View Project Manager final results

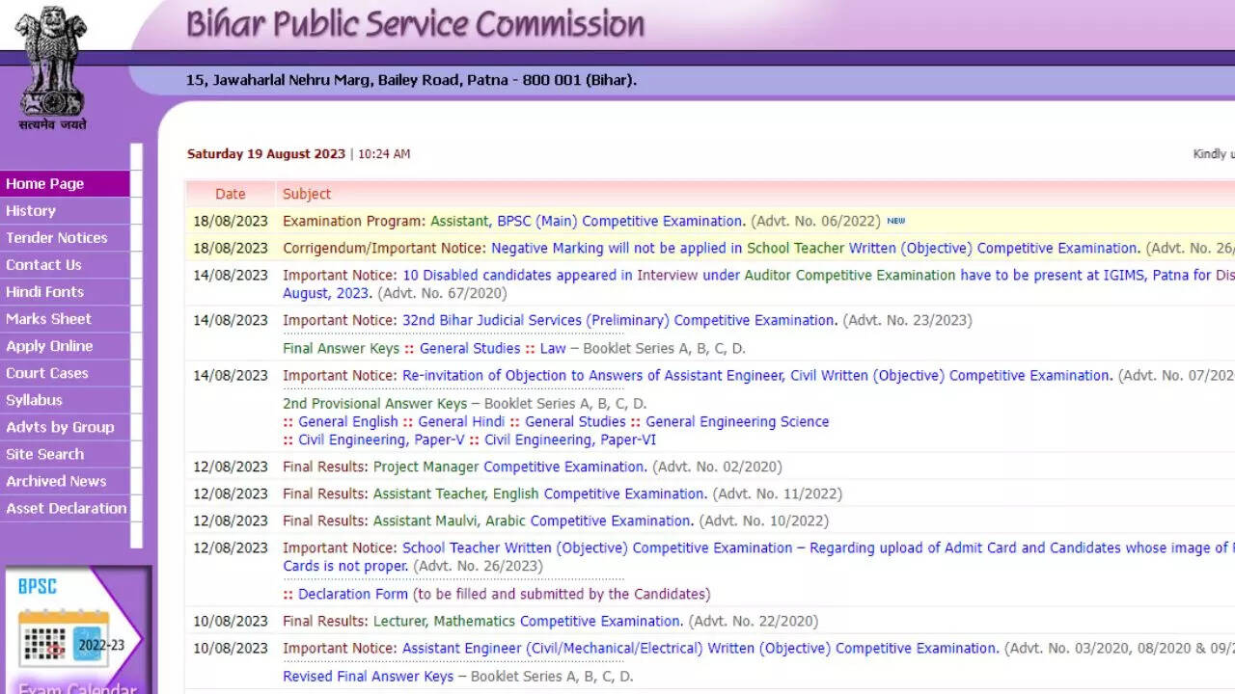509,467
